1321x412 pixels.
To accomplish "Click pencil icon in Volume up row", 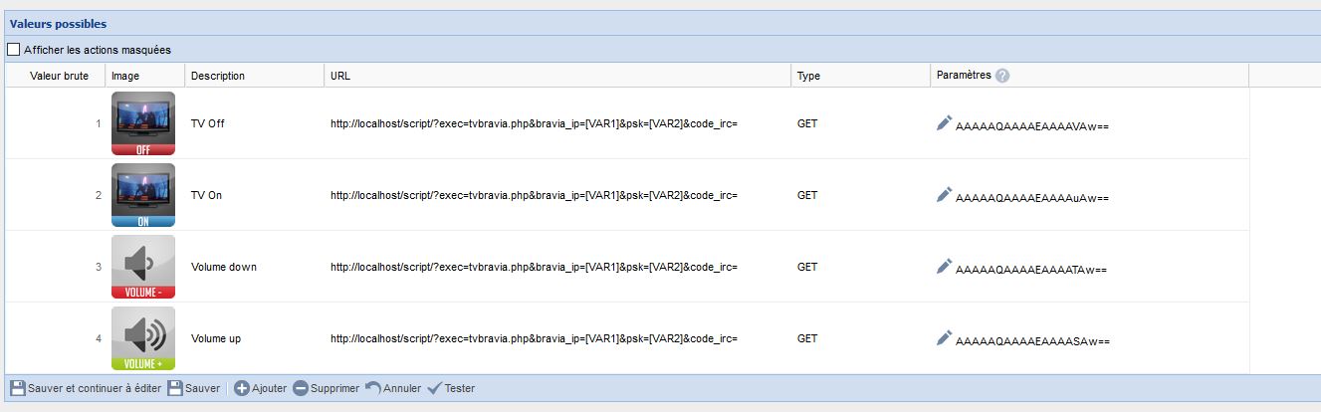I will tap(944, 337).
